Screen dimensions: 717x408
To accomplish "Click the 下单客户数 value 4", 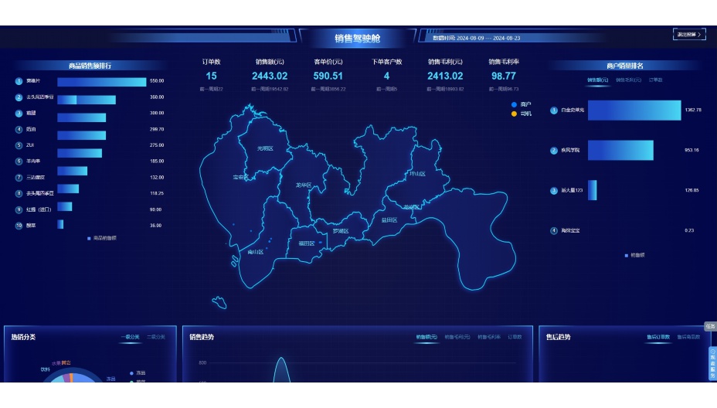I will point(387,76).
